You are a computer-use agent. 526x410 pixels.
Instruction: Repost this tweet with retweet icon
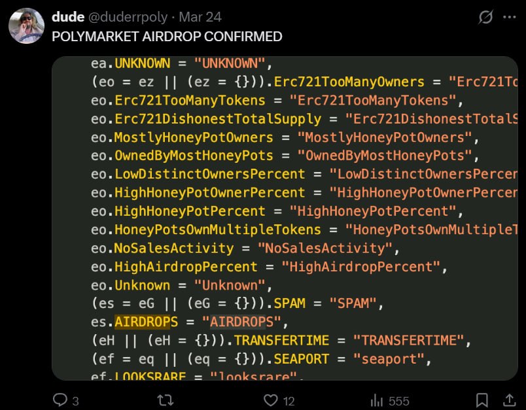pos(165,400)
